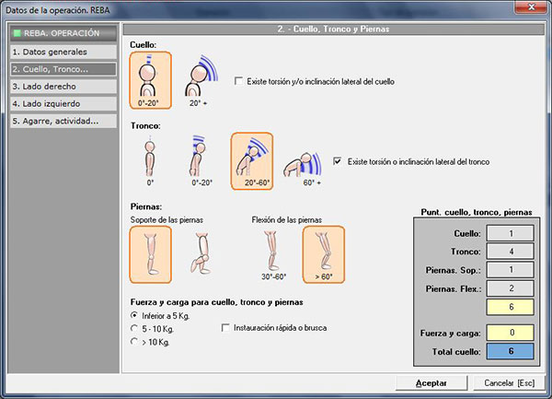Click yellow subtotal field below Piernas. Flex.
552x399 pixels.
[511, 307]
